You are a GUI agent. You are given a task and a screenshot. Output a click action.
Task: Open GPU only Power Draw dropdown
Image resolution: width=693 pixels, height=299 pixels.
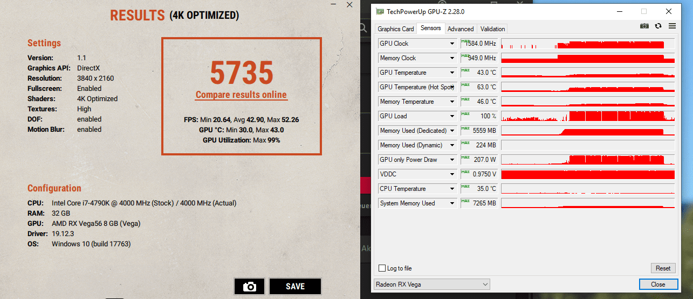[x=452, y=160]
